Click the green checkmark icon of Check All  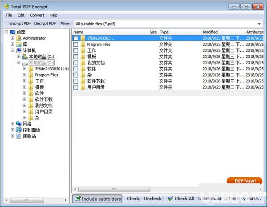(170, 199)
